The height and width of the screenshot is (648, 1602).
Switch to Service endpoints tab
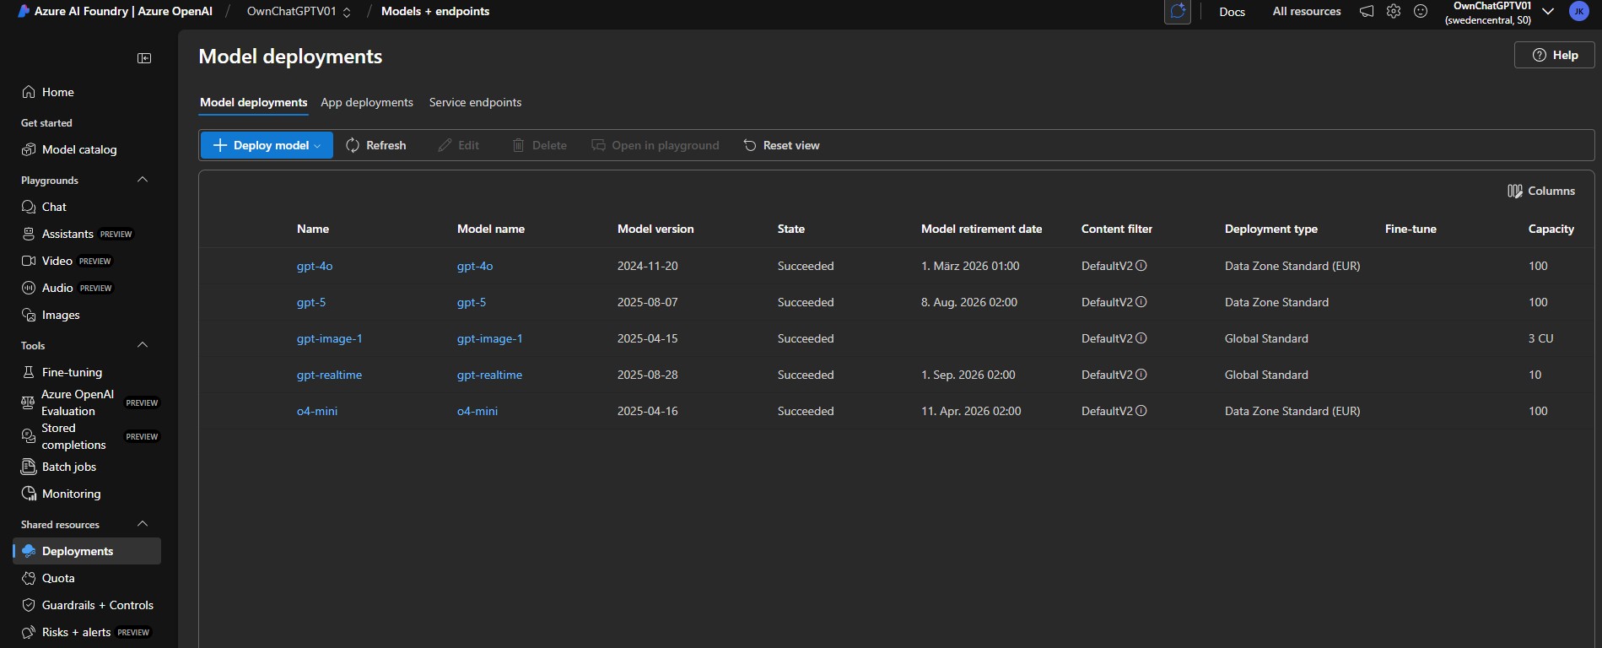coord(475,102)
